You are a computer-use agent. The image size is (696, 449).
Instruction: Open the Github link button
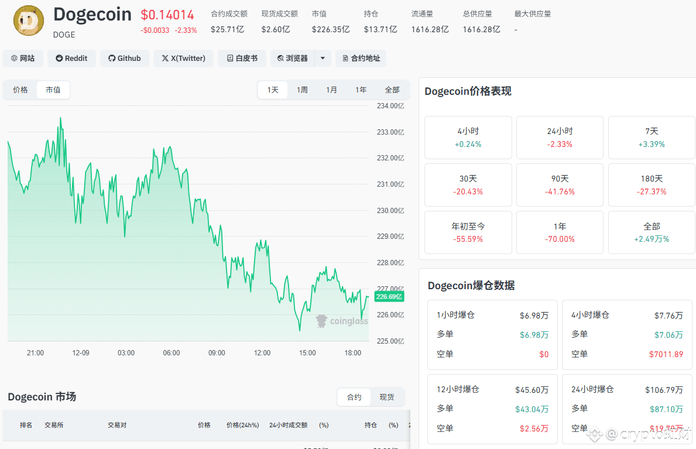click(125, 58)
